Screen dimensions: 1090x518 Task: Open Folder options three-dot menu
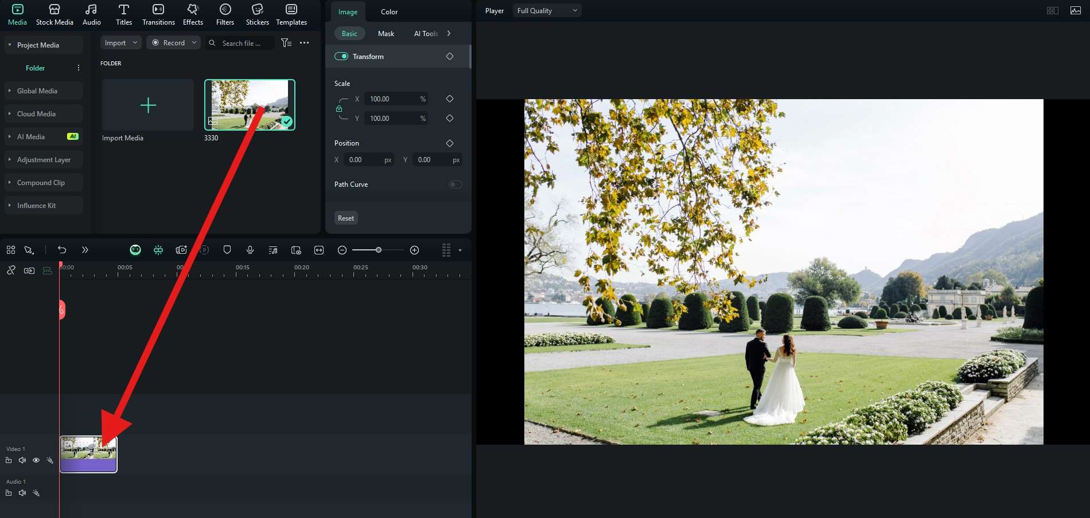click(x=79, y=68)
